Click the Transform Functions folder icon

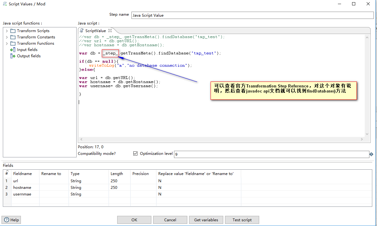tap(13, 43)
